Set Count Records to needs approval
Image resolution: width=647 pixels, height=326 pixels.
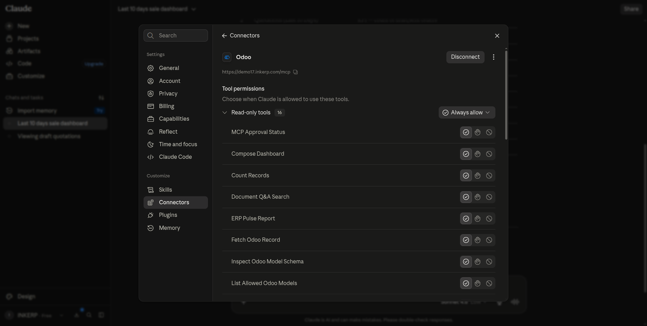coord(478,176)
